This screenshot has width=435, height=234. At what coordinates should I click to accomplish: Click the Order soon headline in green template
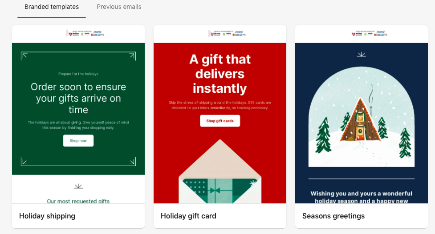[x=78, y=98]
